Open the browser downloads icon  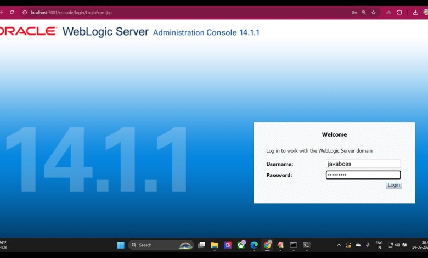click(415, 12)
